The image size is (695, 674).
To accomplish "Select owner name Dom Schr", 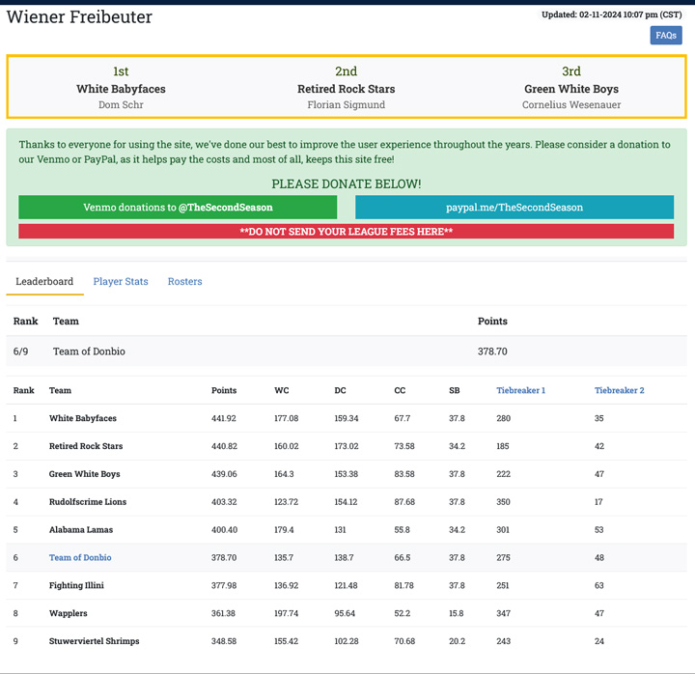I will (121, 104).
